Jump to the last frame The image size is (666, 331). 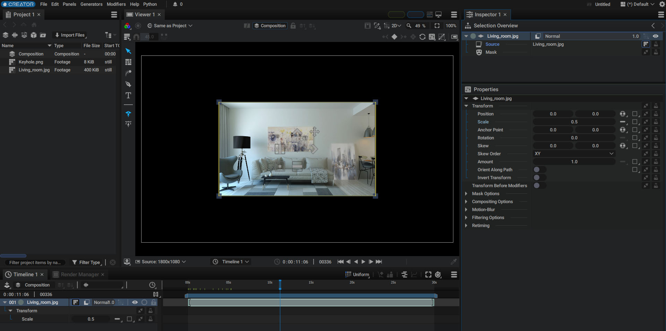[379, 262]
